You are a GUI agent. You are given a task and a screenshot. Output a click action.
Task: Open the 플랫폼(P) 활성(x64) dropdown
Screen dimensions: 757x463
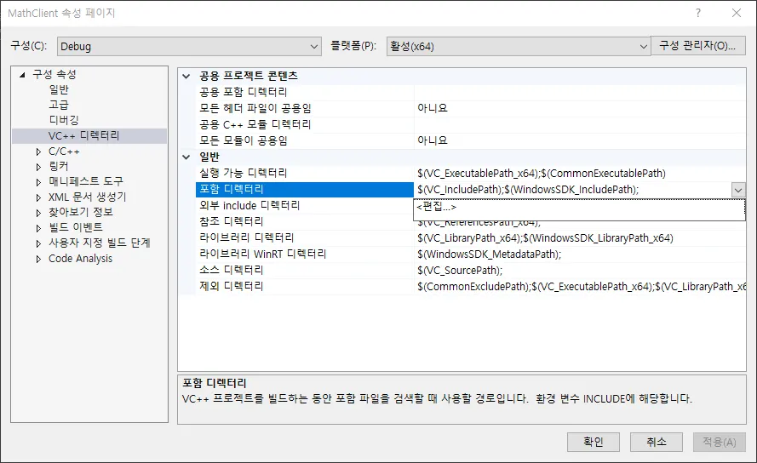(x=518, y=46)
